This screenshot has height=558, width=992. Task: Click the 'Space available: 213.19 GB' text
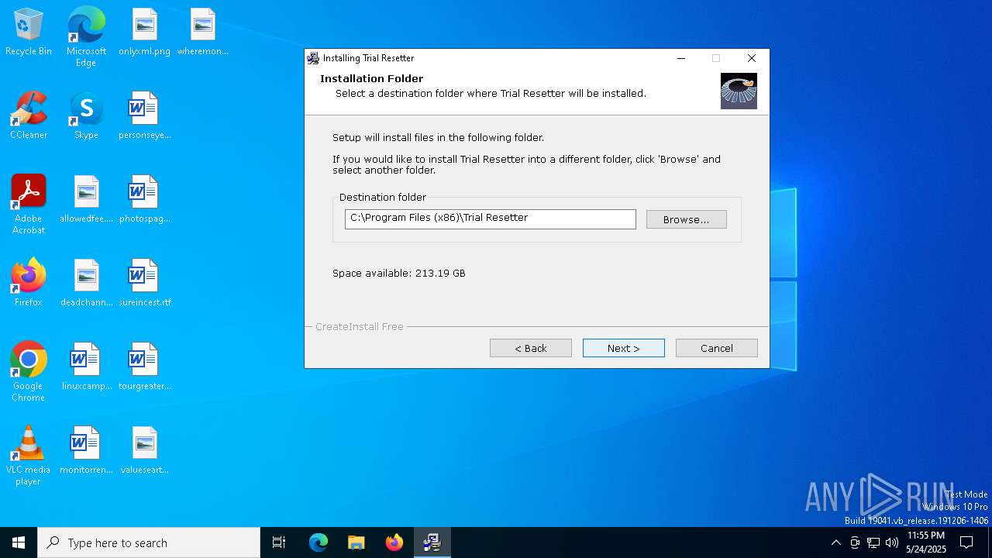pos(399,274)
